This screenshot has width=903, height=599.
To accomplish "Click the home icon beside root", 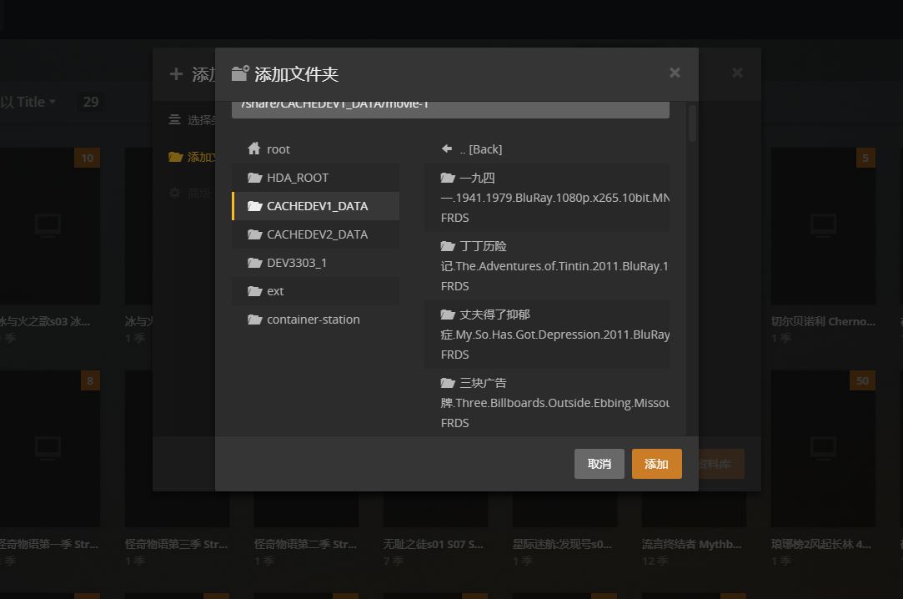I will (253, 148).
